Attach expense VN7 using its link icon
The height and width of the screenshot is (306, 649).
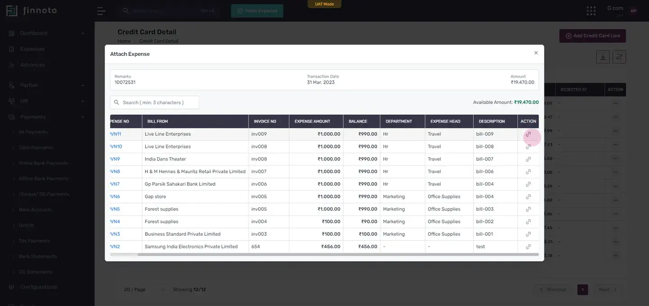point(528,184)
